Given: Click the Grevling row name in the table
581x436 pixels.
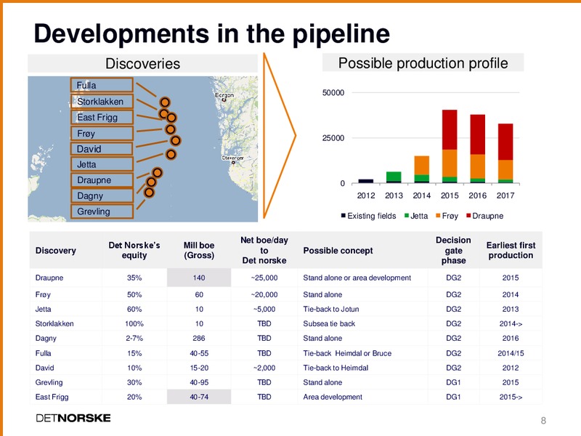Looking at the screenshot, I should (x=49, y=382).
